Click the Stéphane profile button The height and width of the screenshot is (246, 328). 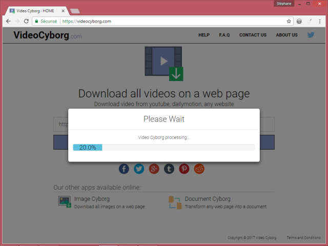[x=284, y=4]
